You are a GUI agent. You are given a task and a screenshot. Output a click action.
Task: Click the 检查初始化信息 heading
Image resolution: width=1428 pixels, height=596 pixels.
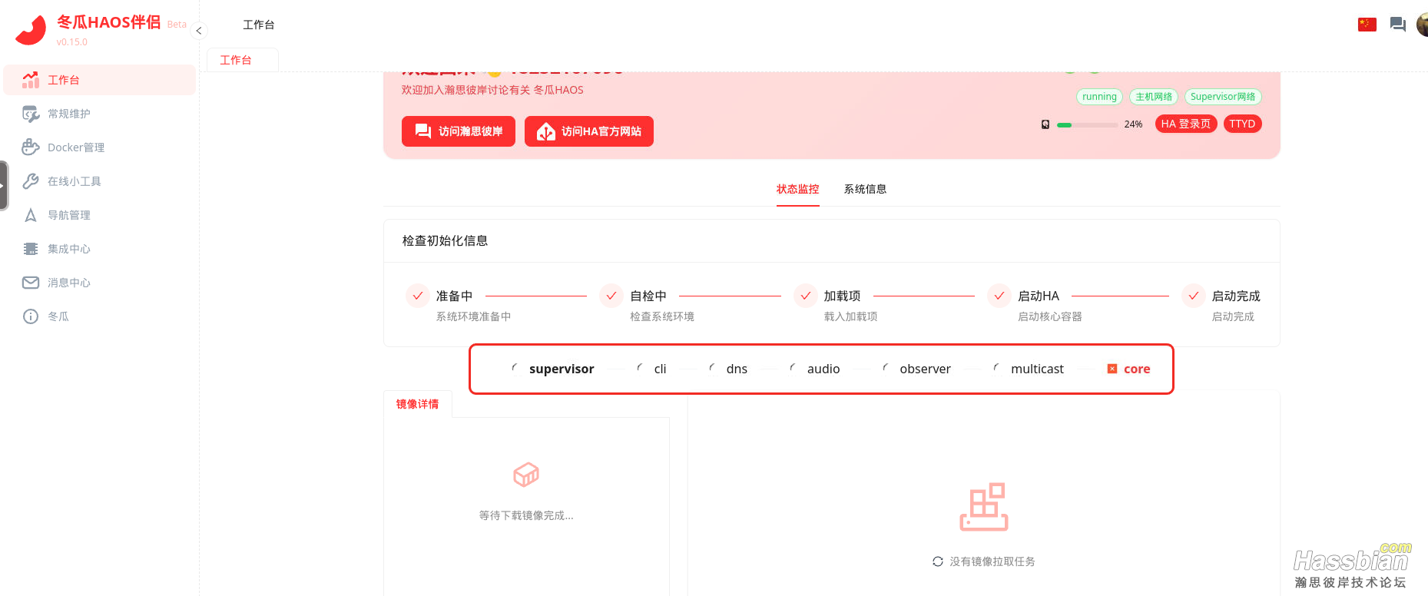pos(445,240)
